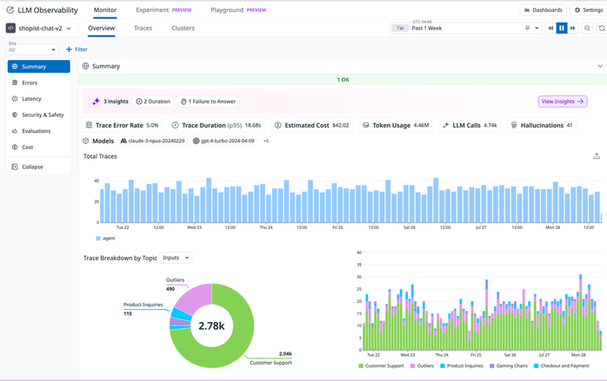Export the Total Traces chart
Screen dimensions: 607x381
[x=597, y=157]
